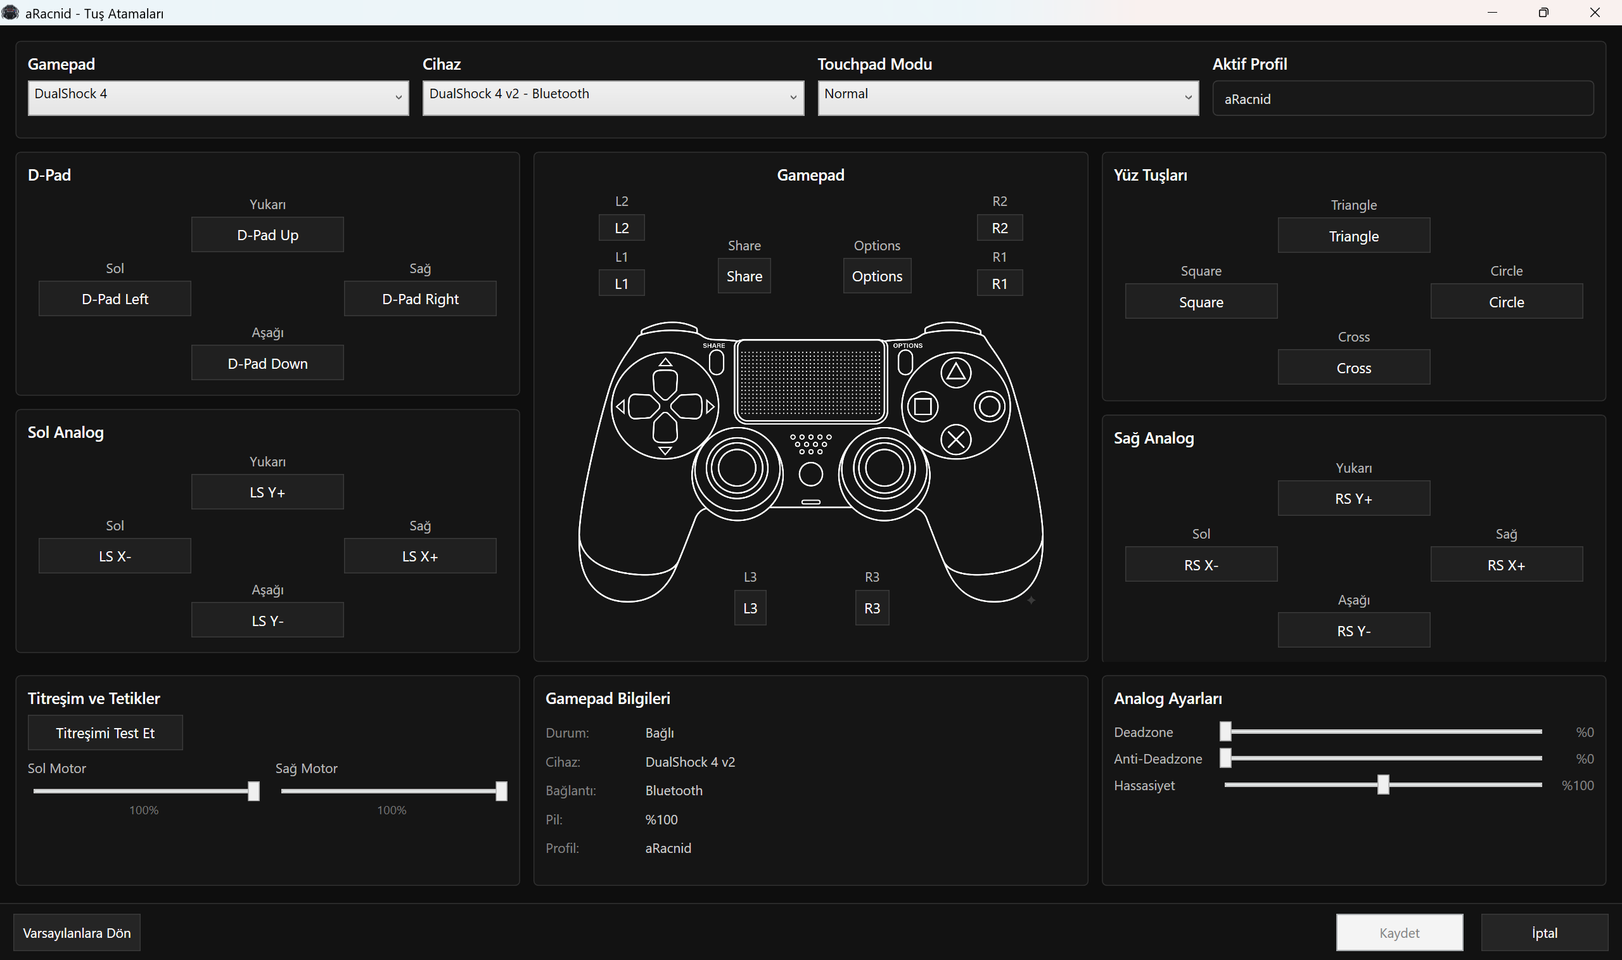
Task: Choose the LS X- mapping button
Action: pyautogui.click(x=115, y=556)
